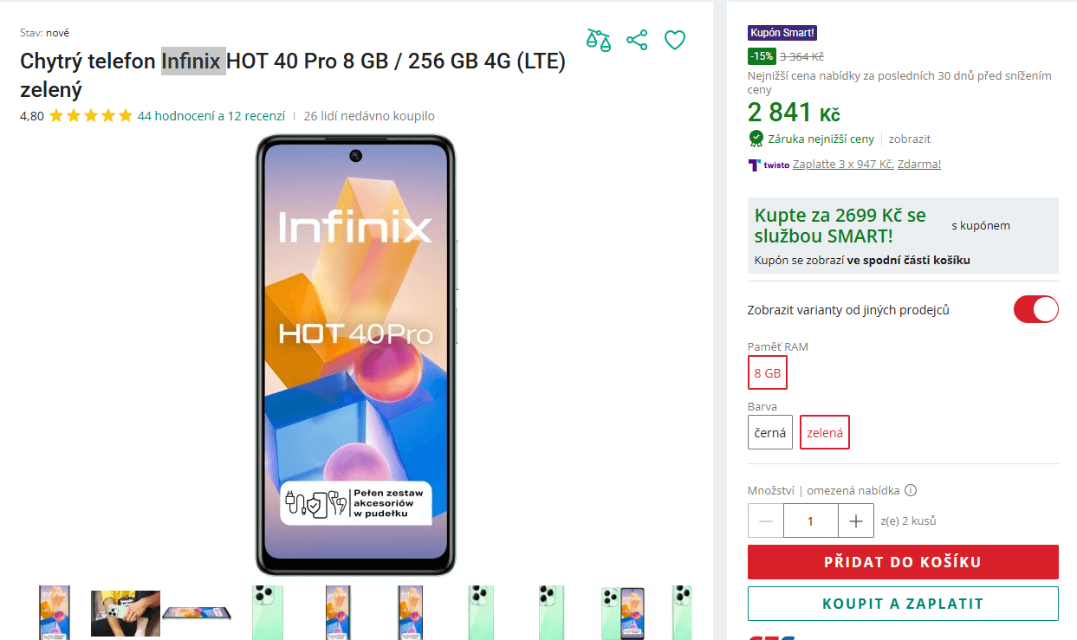Select the product comparison scales icon
Screen dimensions: 1077x640
point(598,40)
